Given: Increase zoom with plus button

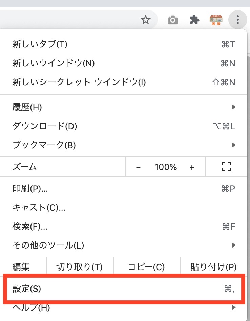Looking at the screenshot, I should coord(192,167).
